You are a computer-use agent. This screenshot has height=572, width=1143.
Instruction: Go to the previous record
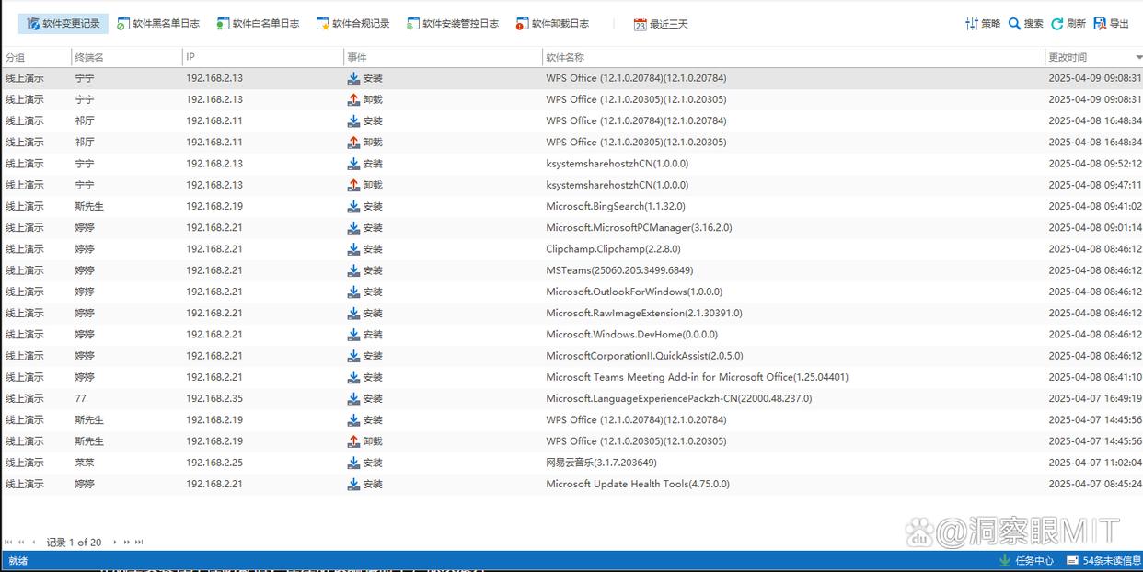[34, 543]
